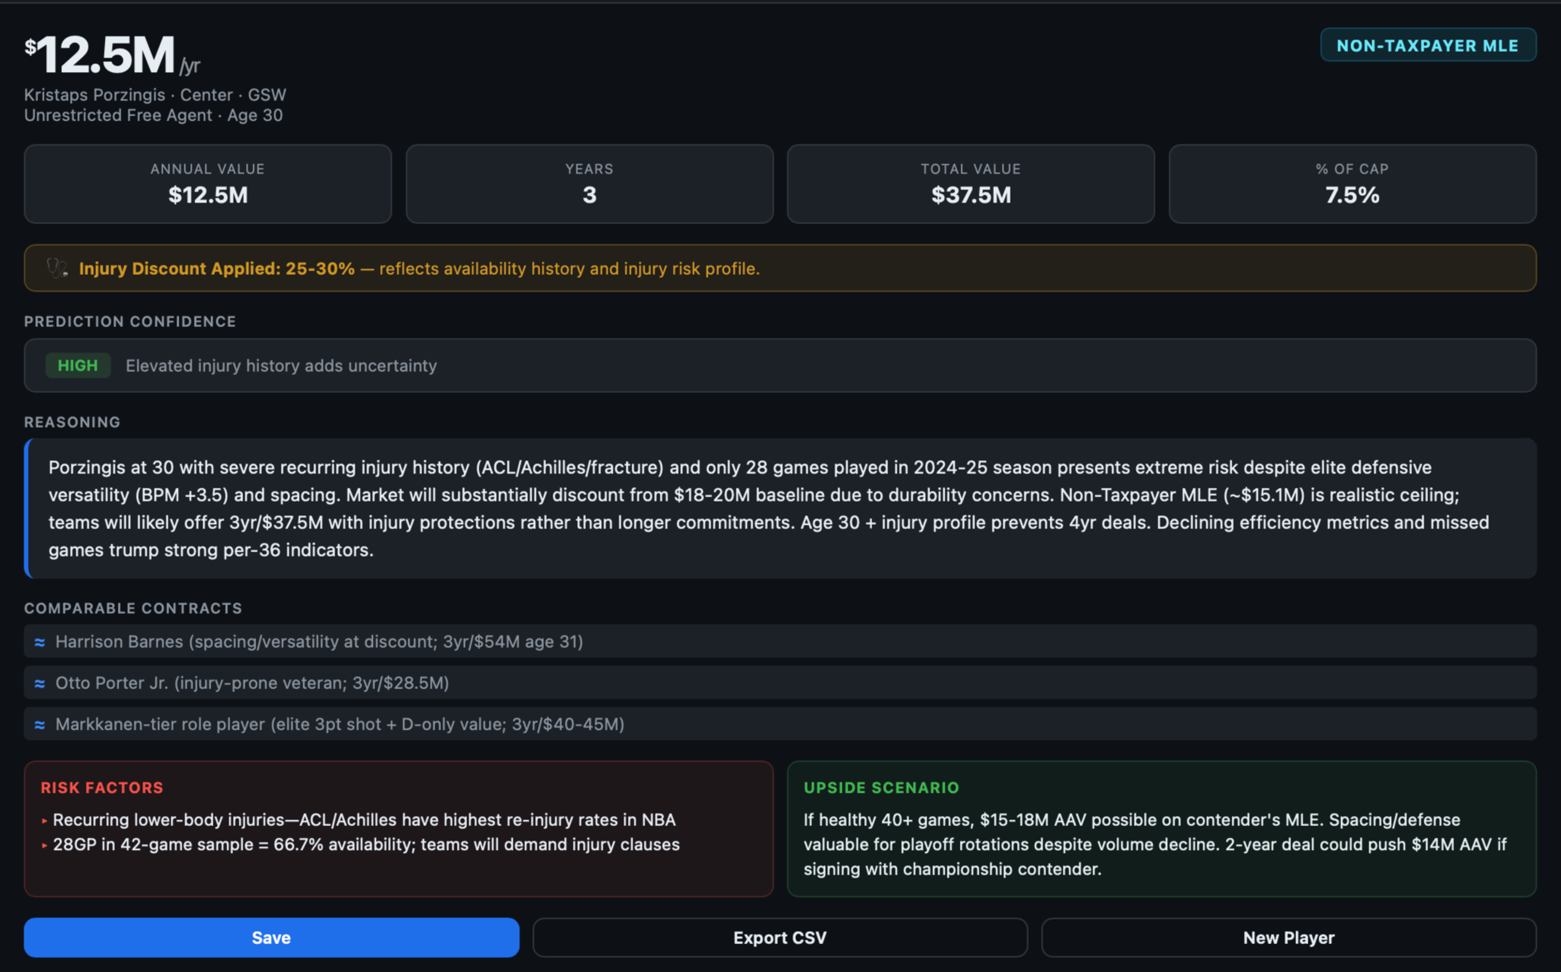1561x972 pixels.
Task: Click the Risk Factors heading
Action: point(102,788)
